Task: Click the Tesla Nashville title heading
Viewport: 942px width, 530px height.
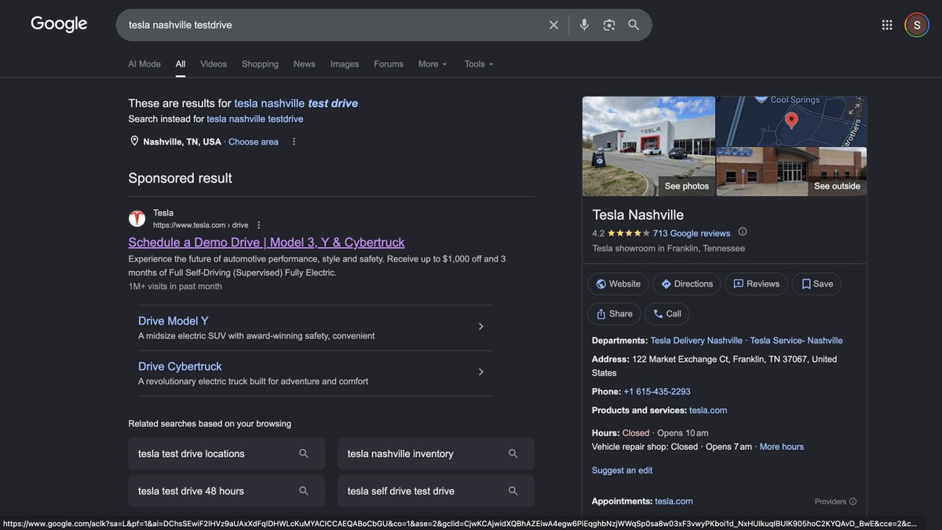Action: click(x=638, y=215)
